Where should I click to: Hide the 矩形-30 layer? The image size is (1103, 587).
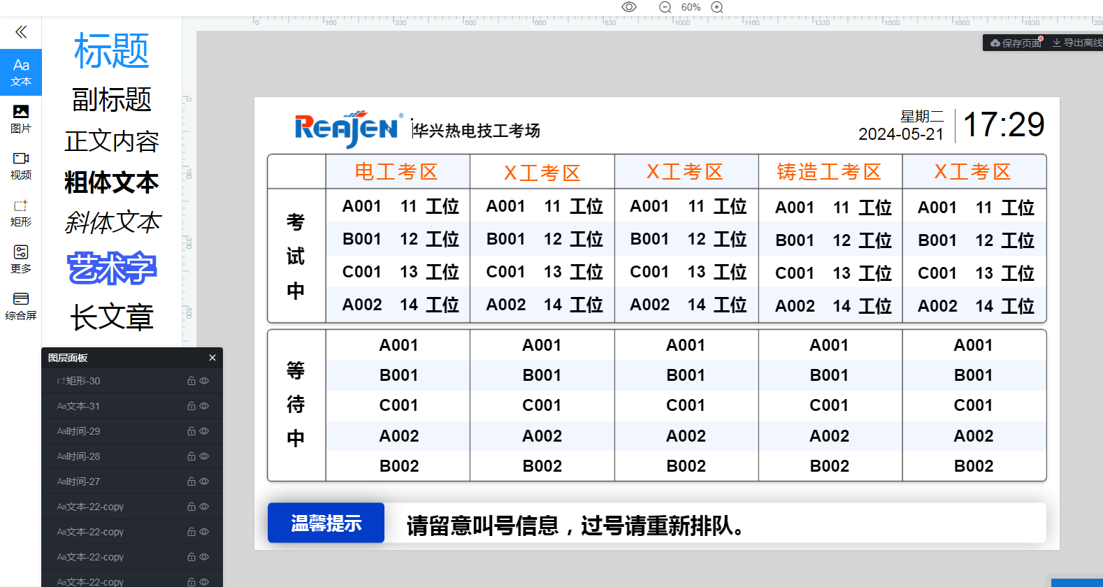point(205,381)
